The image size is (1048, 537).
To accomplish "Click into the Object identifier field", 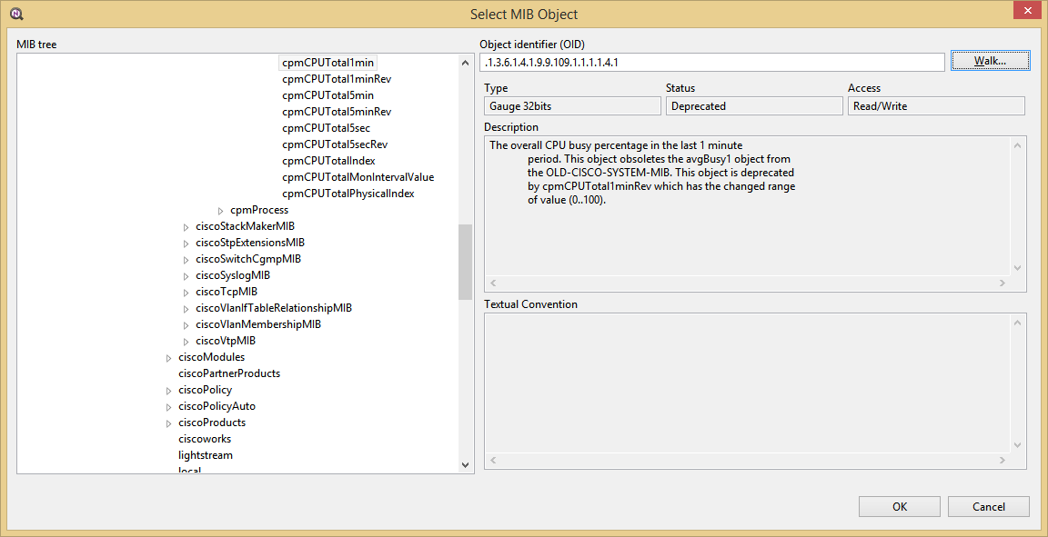I will tap(711, 62).
